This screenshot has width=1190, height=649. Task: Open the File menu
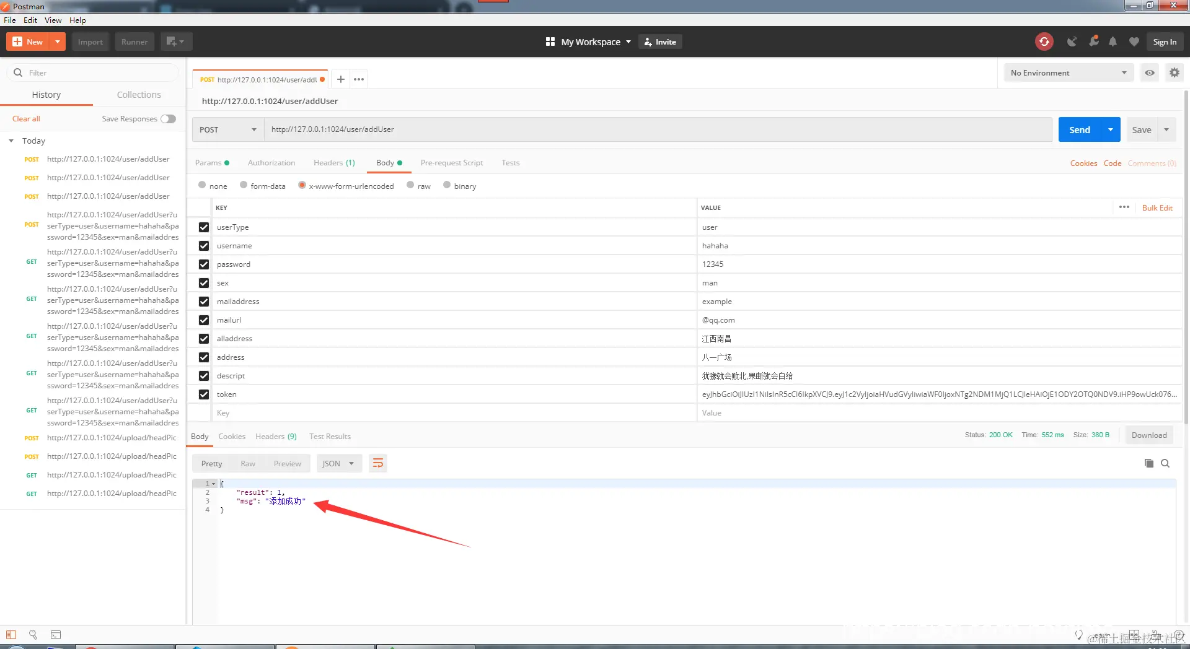[x=10, y=20]
